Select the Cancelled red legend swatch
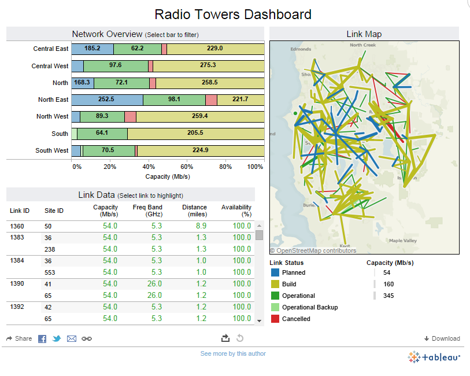 (275, 319)
